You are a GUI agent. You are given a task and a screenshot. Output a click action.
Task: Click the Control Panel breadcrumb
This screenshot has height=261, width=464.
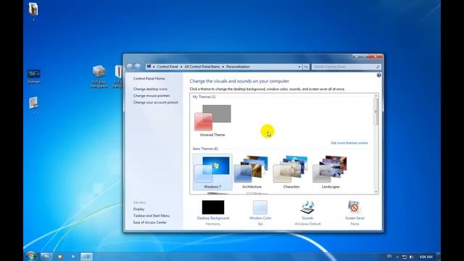pos(167,67)
